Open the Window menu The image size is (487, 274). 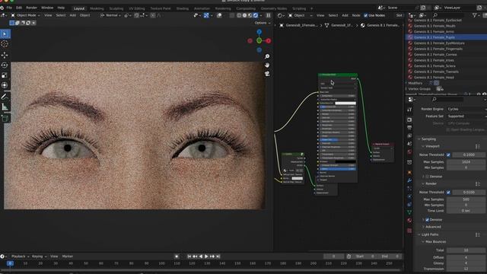click(x=47, y=8)
